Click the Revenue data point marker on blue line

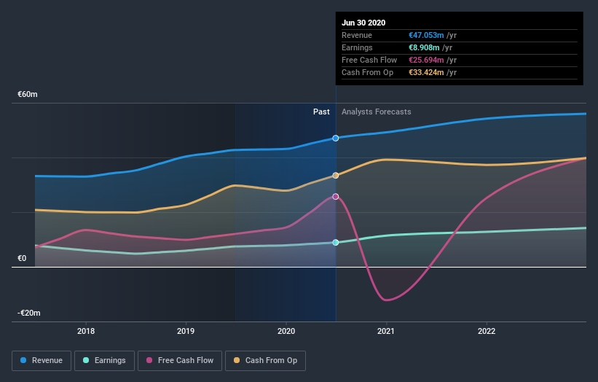(x=336, y=138)
